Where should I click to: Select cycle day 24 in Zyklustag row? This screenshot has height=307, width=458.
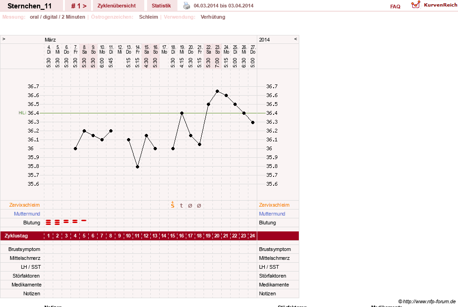coord(253,236)
